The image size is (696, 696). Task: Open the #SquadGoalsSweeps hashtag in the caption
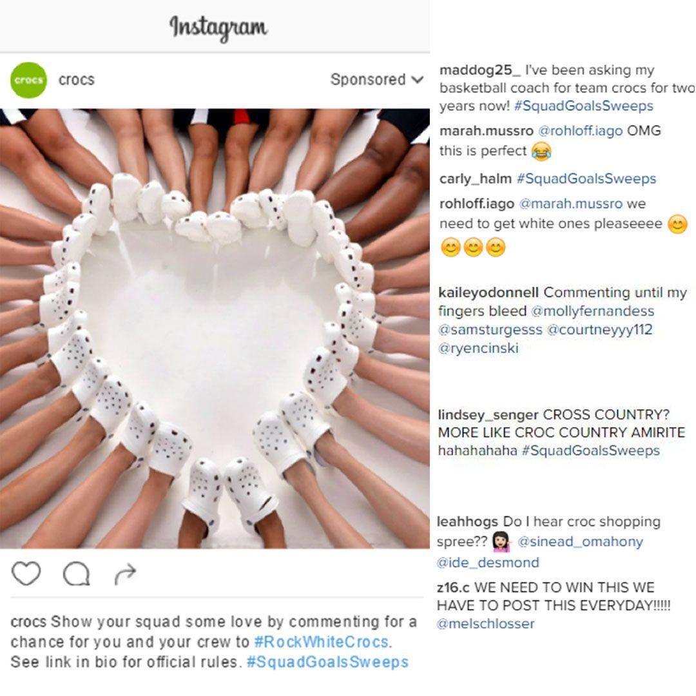[327, 662]
